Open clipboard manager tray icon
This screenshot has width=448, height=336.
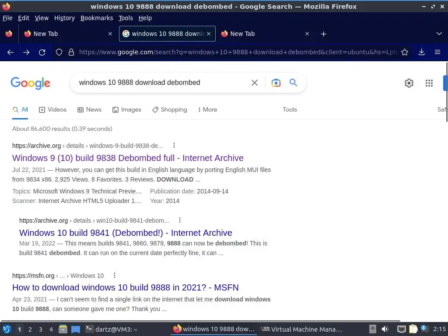413,329
